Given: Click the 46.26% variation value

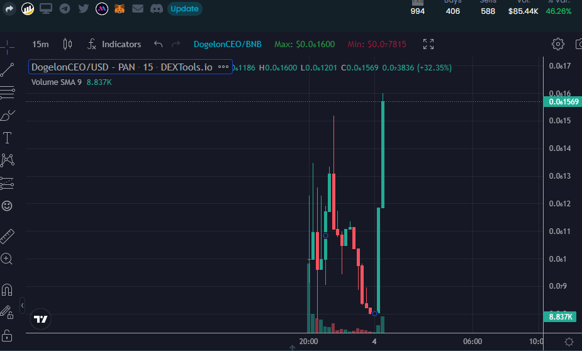Looking at the screenshot, I should [558, 11].
